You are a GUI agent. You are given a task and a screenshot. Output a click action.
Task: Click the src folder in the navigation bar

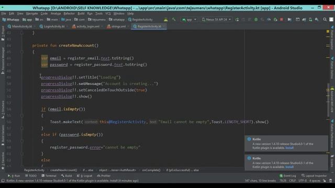(x=39, y=20)
